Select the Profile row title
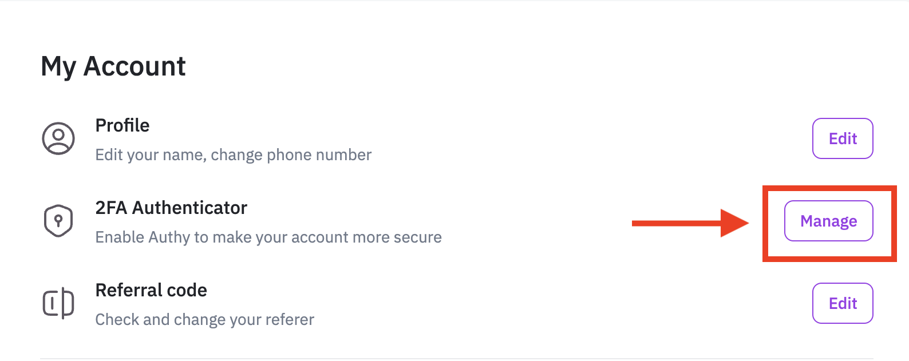This screenshot has width=909, height=361. [x=122, y=125]
